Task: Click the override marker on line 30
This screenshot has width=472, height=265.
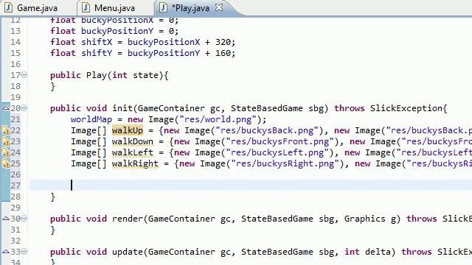Action: pos(6,218)
